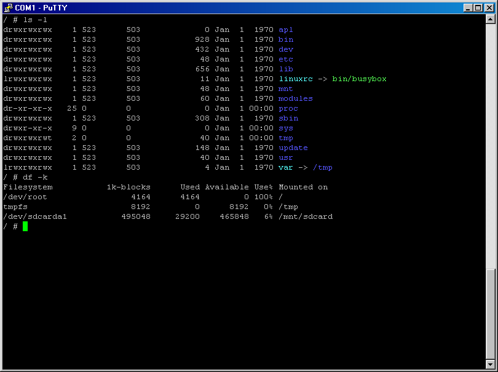Click the "100%" usage value
The image size is (498, 372).
[x=264, y=197]
